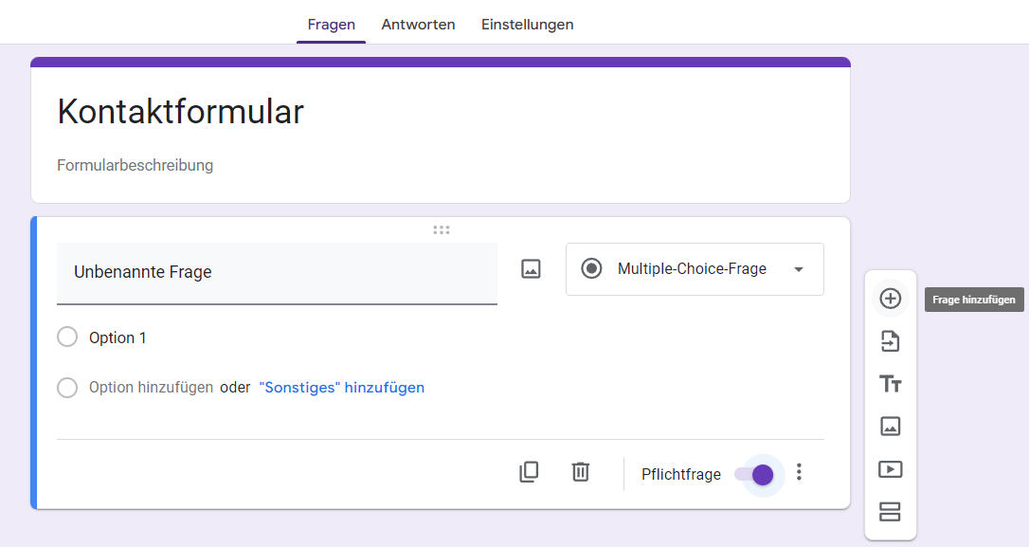Image resolution: width=1029 pixels, height=547 pixels.
Task: Click the Formularbeschreibung description field
Action: coord(135,165)
